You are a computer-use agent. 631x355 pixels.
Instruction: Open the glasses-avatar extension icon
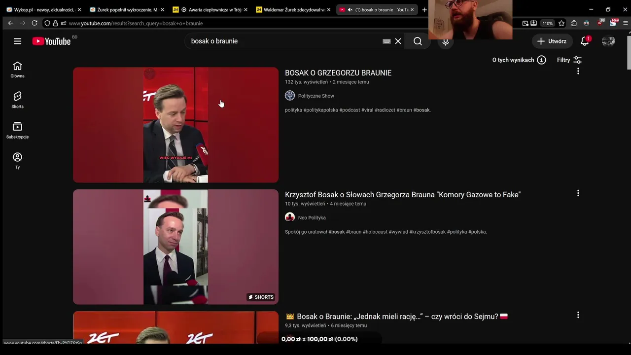tap(586, 23)
